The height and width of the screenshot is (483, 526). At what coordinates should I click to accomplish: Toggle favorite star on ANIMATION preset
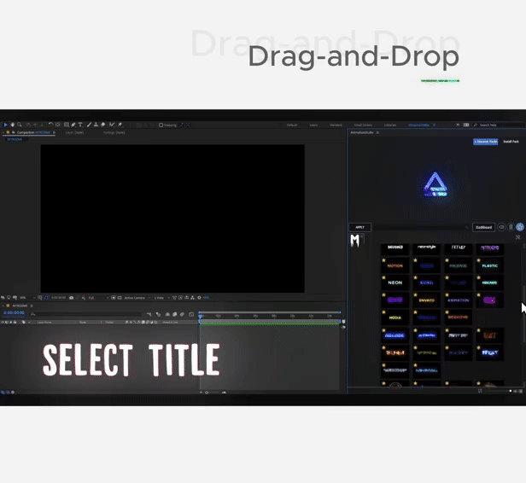tap(447, 295)
